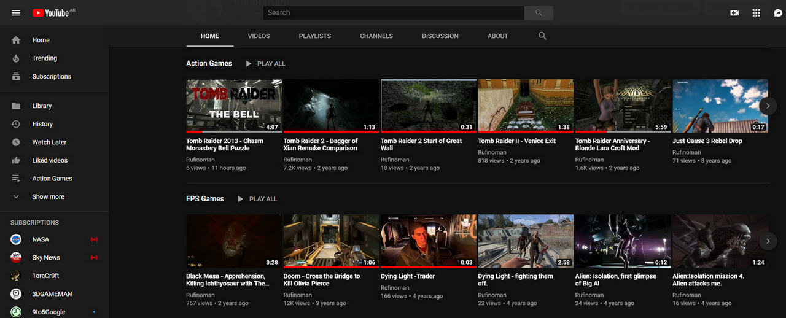Open the hamburger guide menu
The height and width of the screenshot is (318, 786).
point(16,13)
